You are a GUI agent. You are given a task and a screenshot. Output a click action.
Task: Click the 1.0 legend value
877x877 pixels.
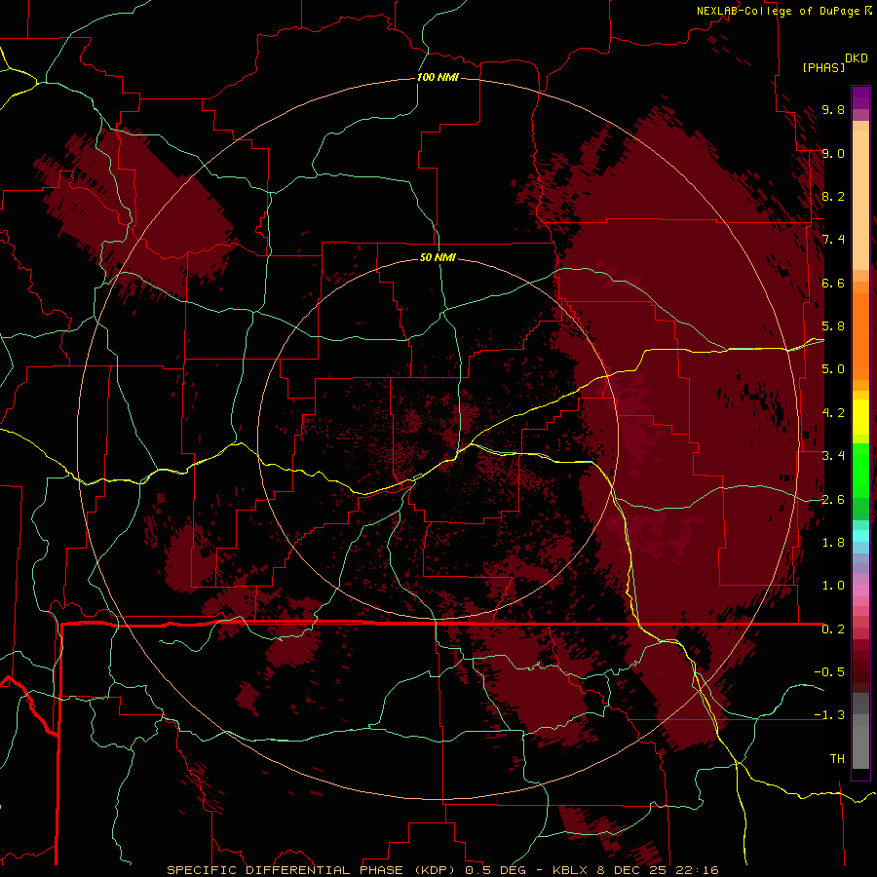point(833,586)
